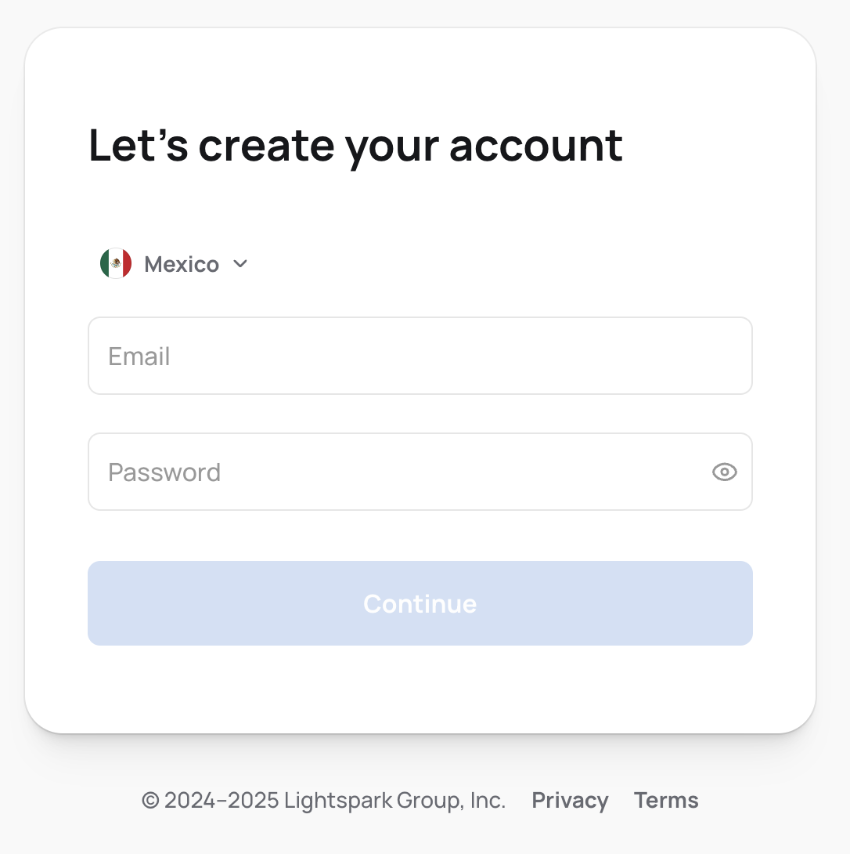Click the "Email" placeholder text
Screen dimensions: 850x854
(x=139, y=356)
